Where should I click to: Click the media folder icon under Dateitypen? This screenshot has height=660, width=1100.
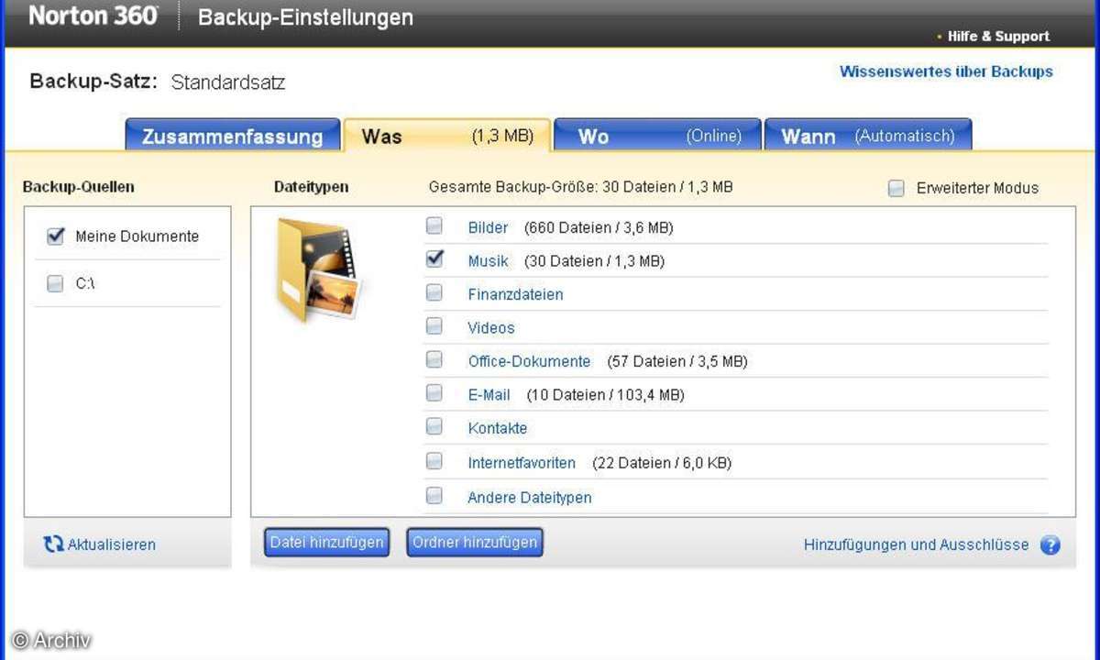point(317,270)
